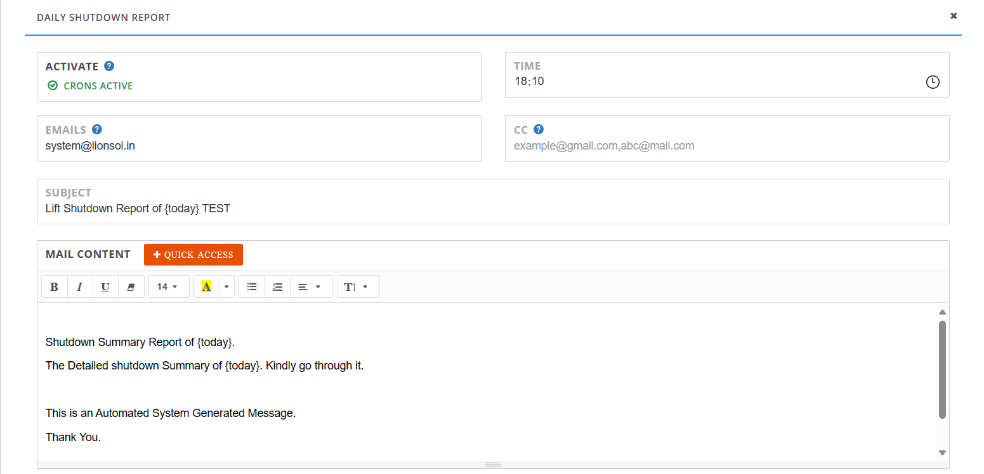Click help icon beside Emails

[97, 129]
